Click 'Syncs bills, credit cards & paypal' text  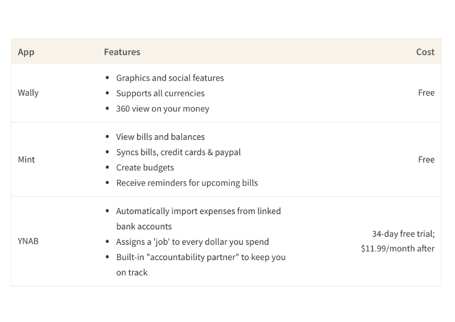pos(178,152)
